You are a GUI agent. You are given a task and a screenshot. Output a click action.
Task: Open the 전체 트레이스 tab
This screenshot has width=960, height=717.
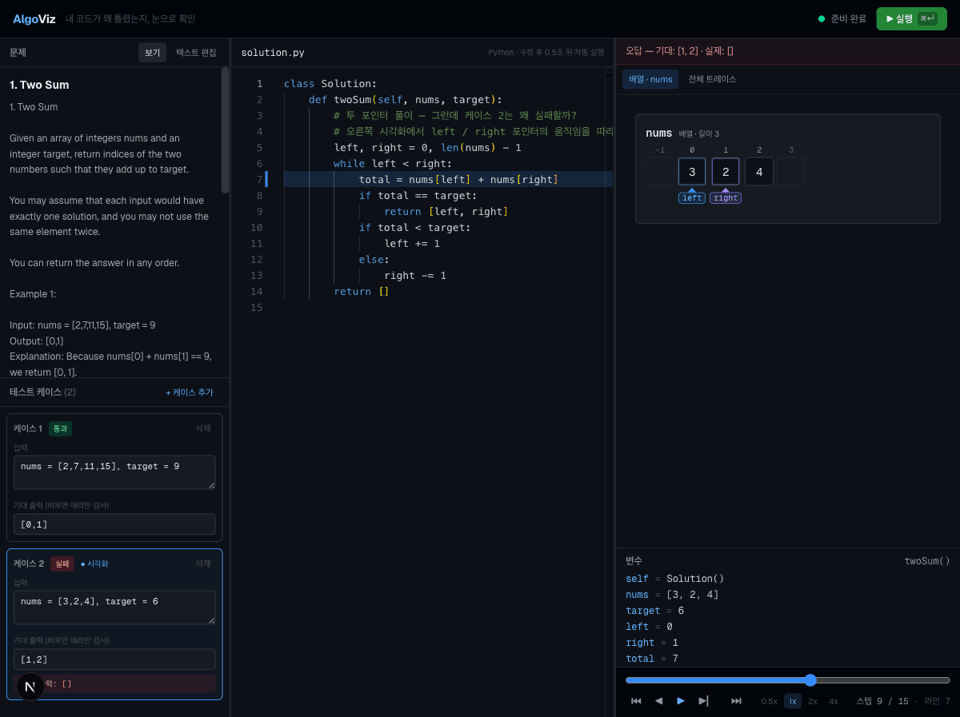click(x=712, y=79)
